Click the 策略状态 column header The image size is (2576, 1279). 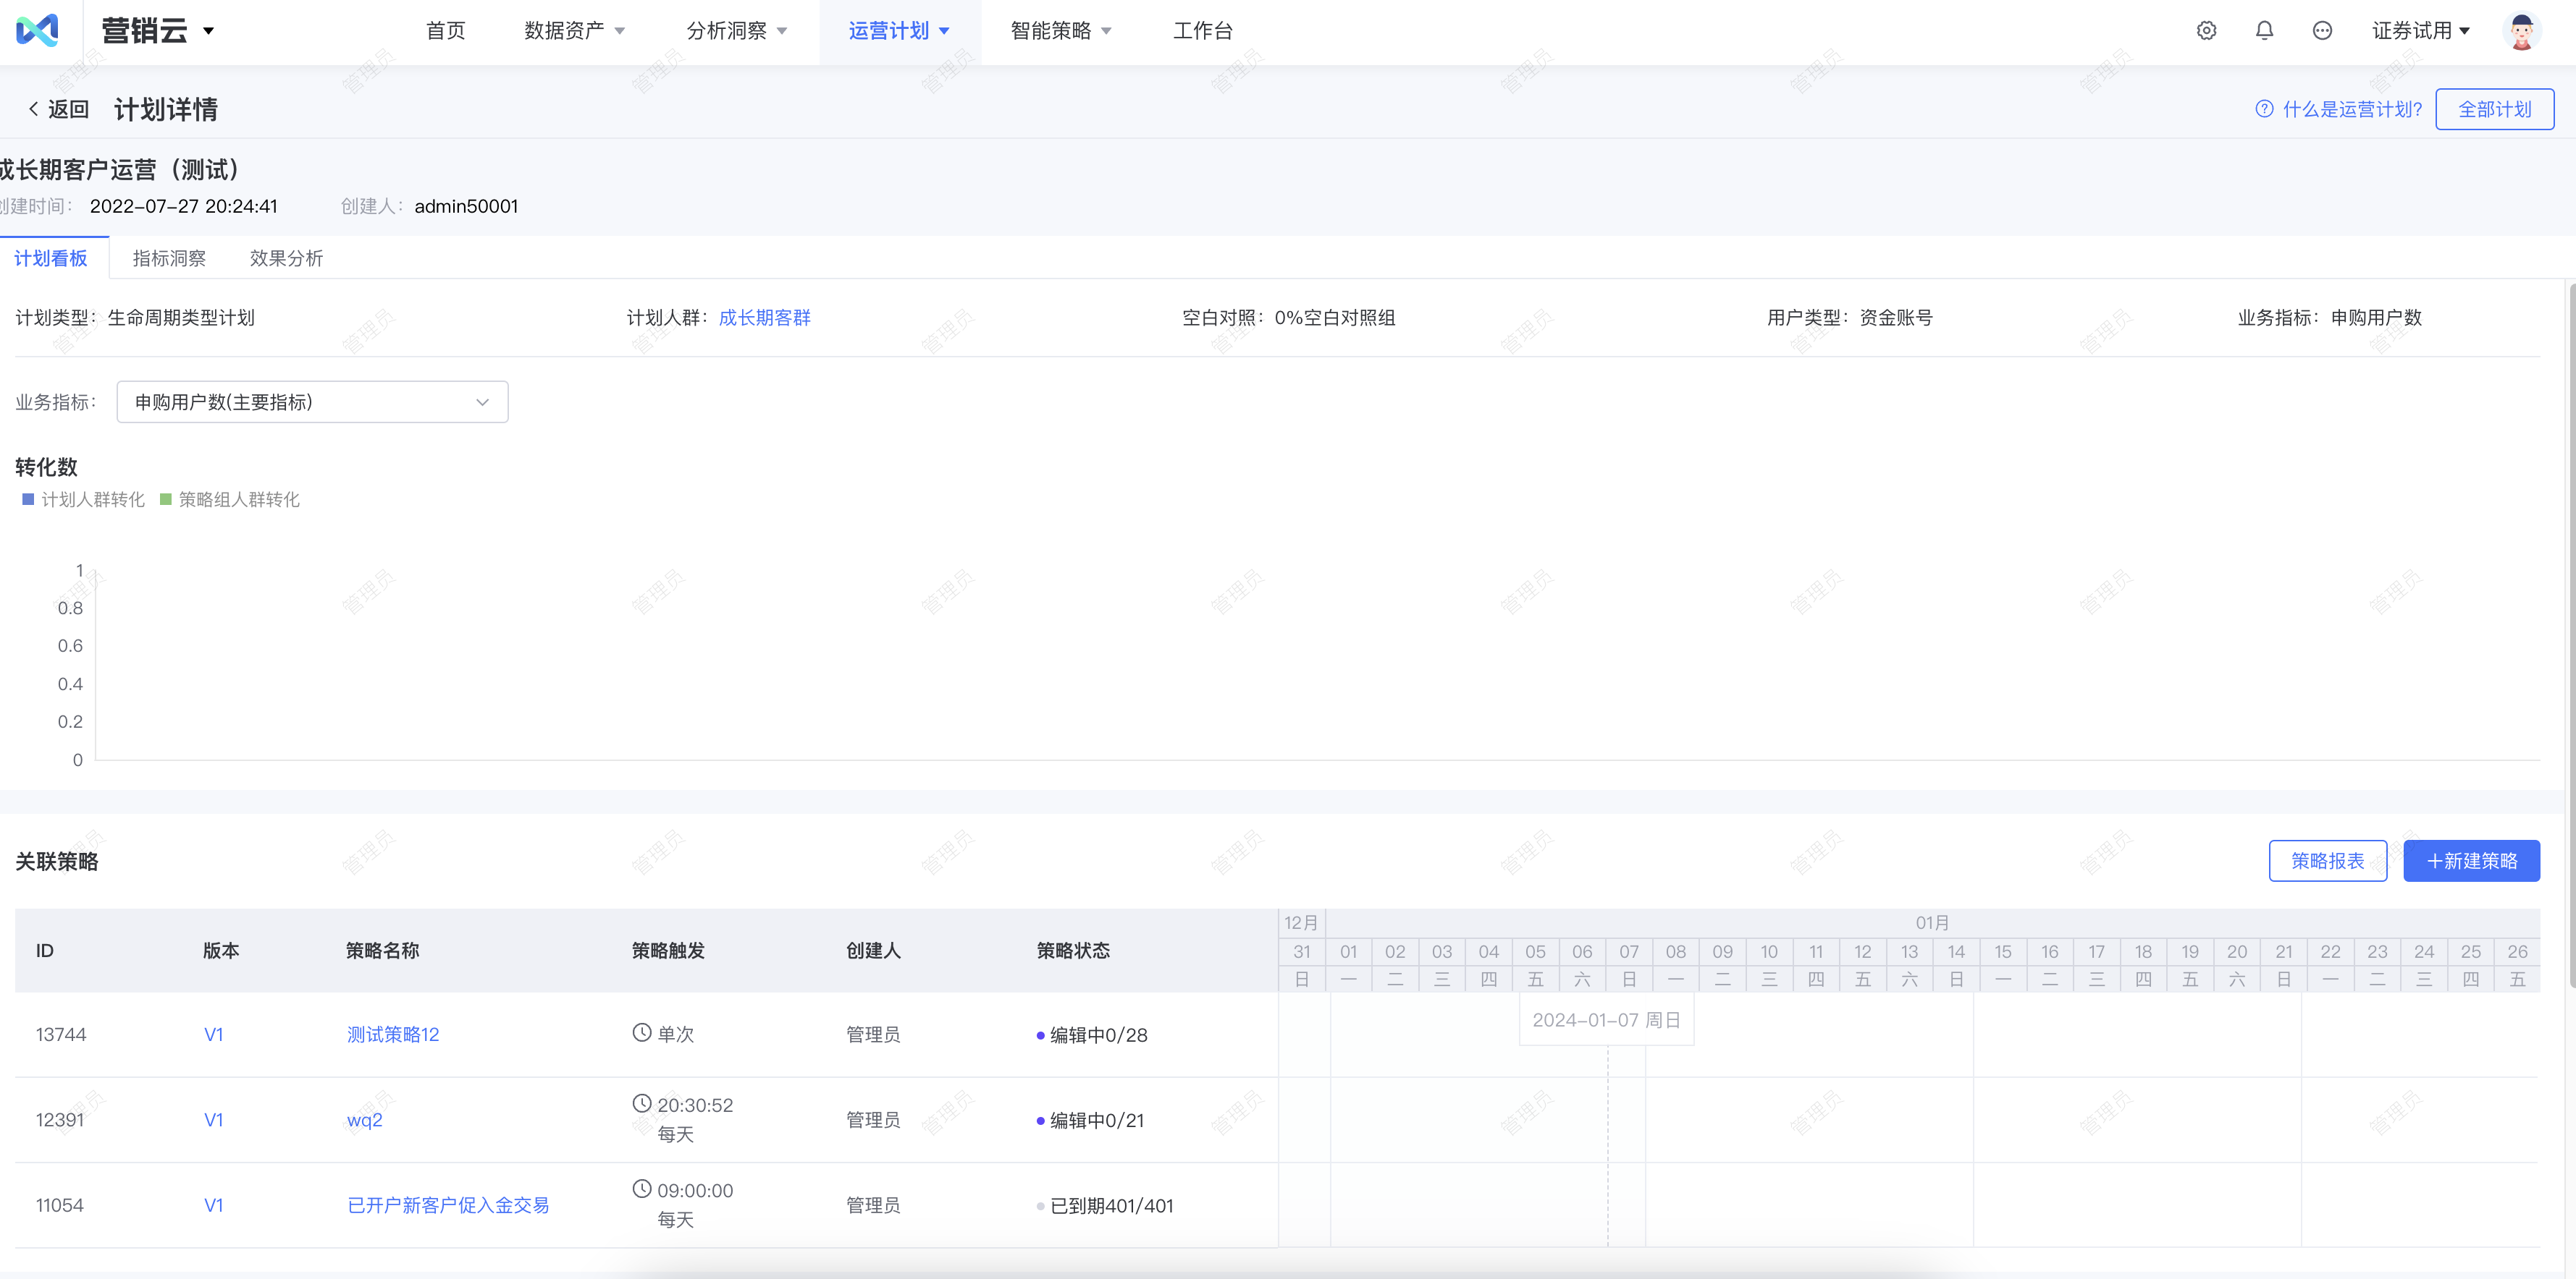1073,951
